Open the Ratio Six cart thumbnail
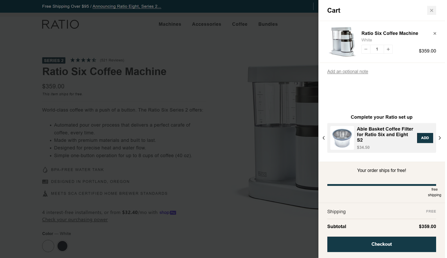 (x=343, y=42)
